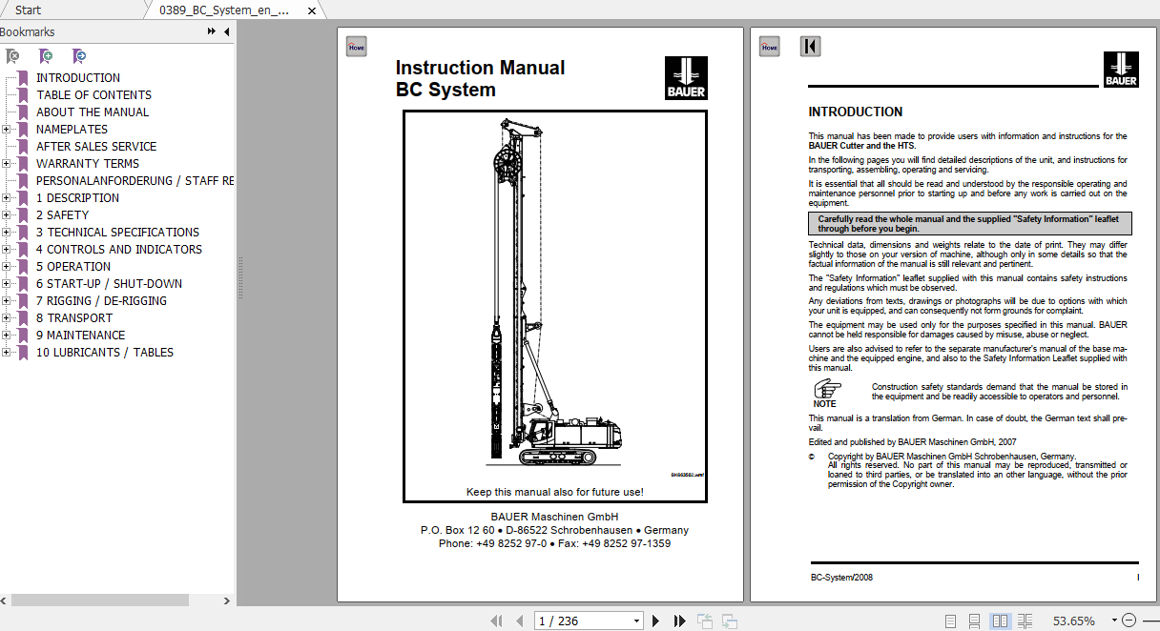Click the add new bookmark icon
Screen dimensions: 1160x631
46,56
